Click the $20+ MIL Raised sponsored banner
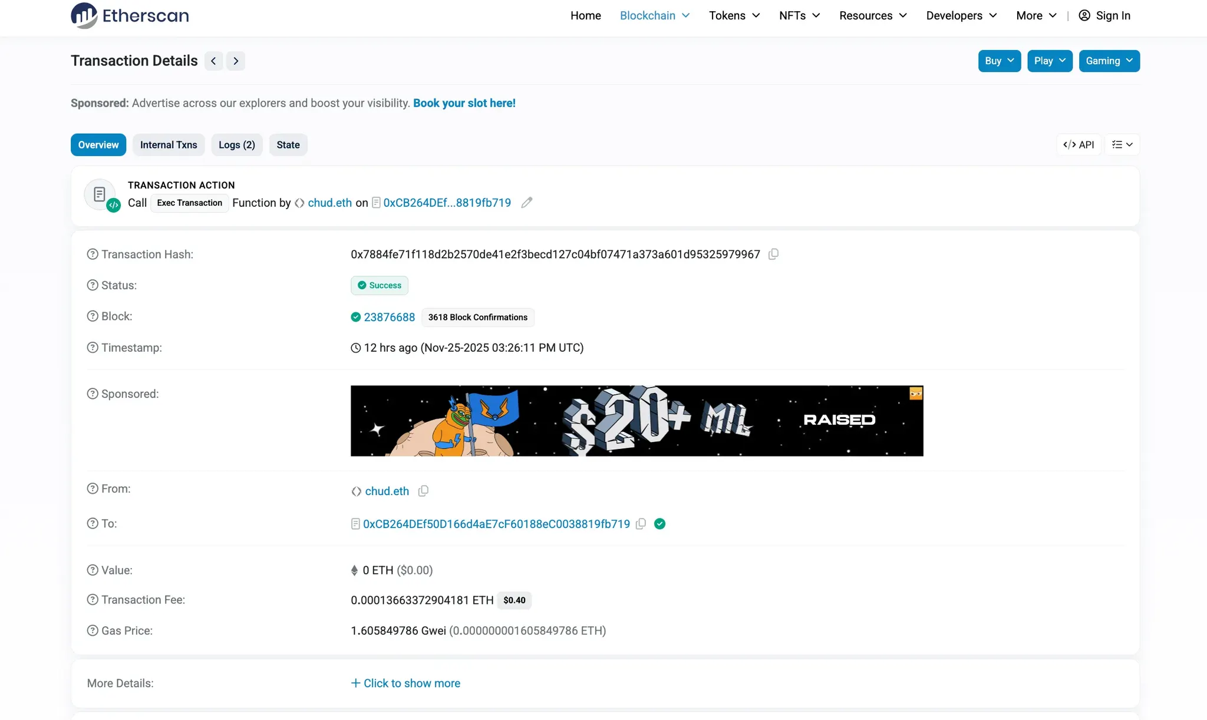The width and height of the screenshot is (1207, 720). pos(637,420)
